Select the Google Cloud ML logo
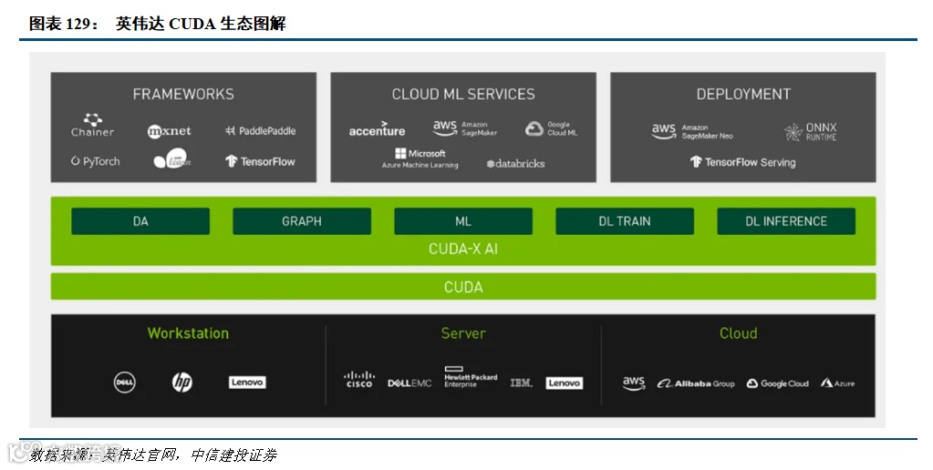 551,128
